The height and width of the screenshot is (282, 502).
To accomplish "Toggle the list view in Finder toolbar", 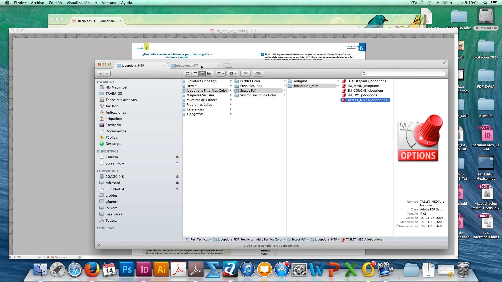I will click(195, 73).
